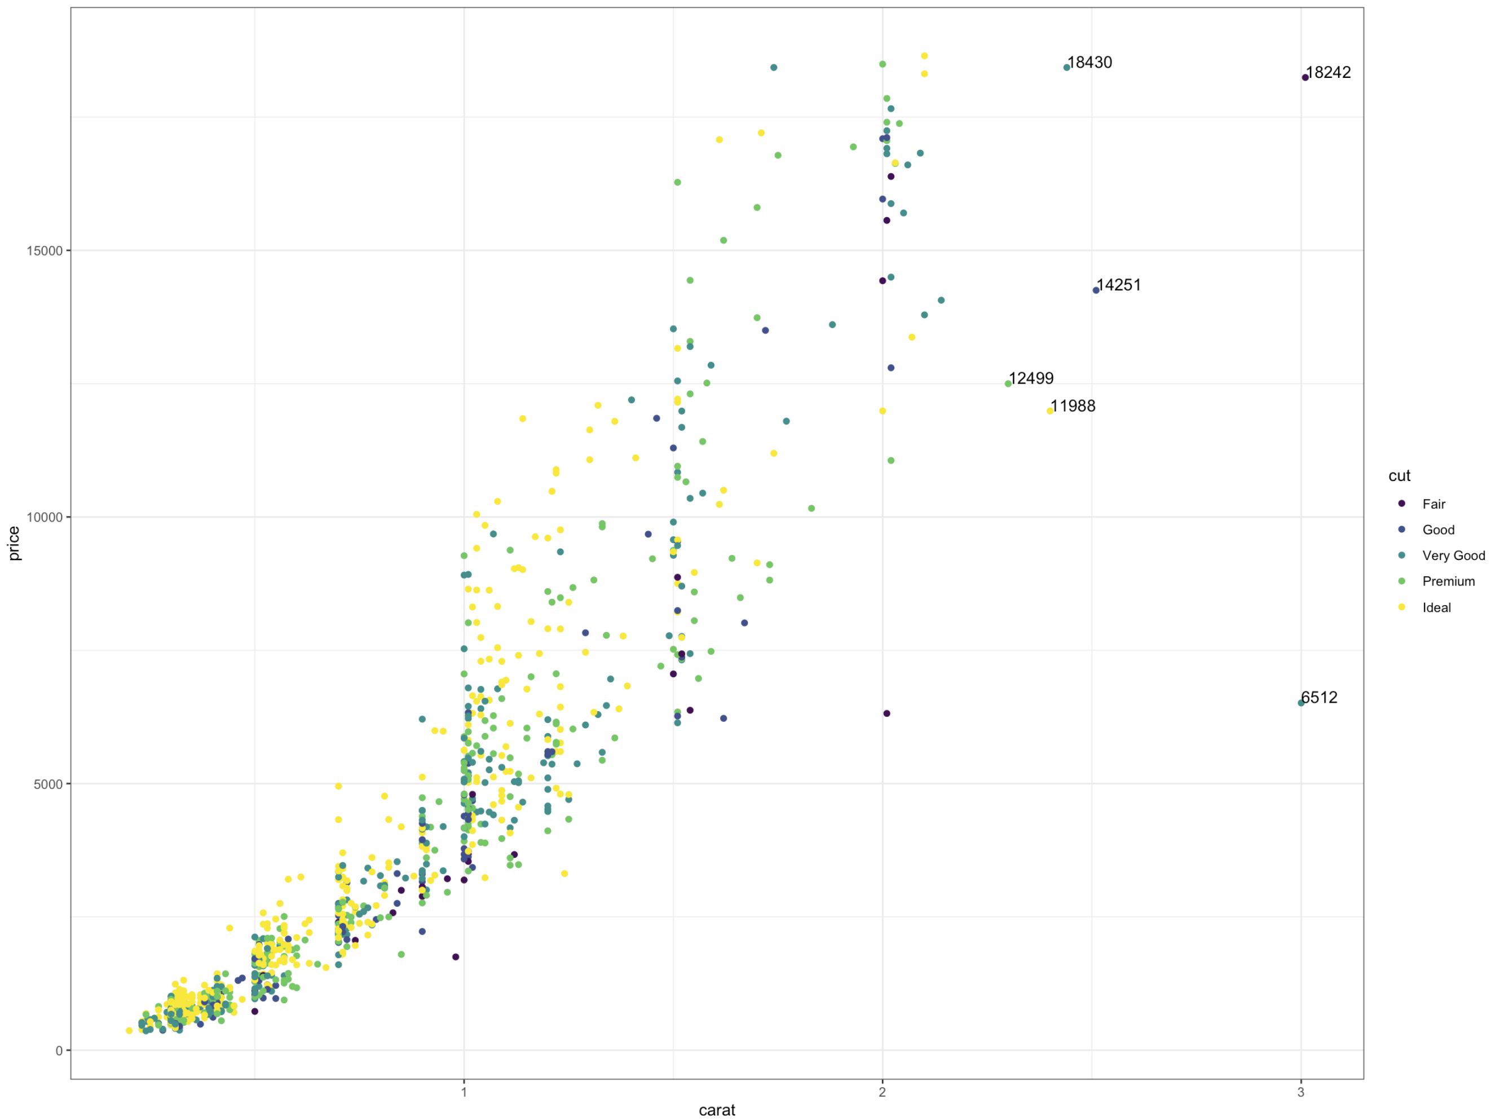Image resolution: width=1500 pixels, height=1120 pixels.
Task: Click the point labeled 14251
Action: pyautogui.click(x=1096, y=290)
